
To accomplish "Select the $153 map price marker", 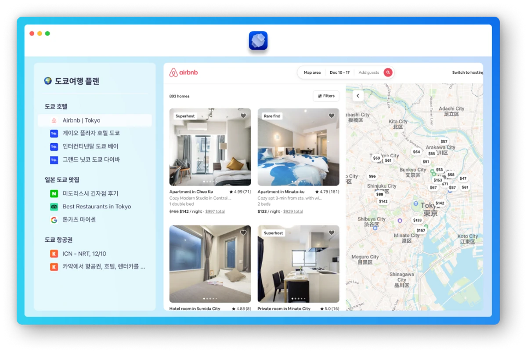I will (x=438, y=180).
